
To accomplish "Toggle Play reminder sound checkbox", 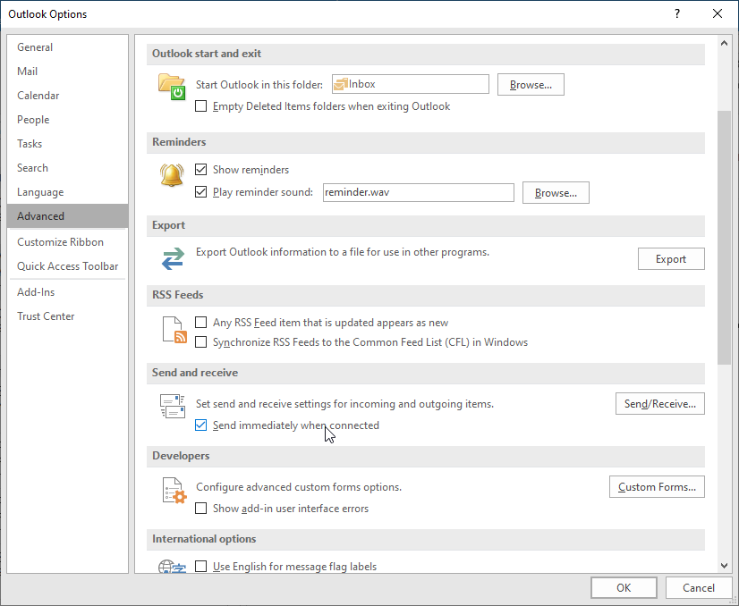I will pyautogui.click(x=200, y=192).
